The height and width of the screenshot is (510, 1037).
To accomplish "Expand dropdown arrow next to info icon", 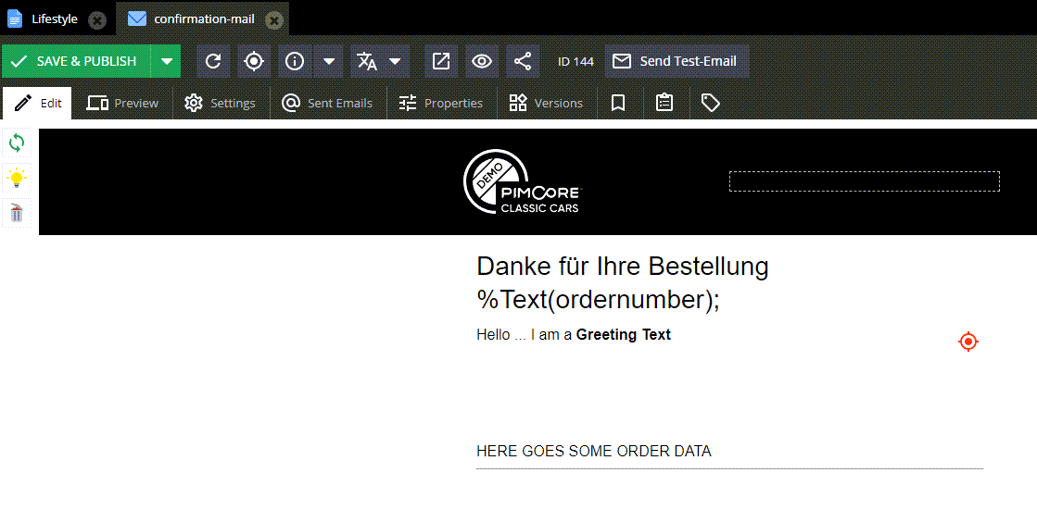I will [x=329, y=61].
